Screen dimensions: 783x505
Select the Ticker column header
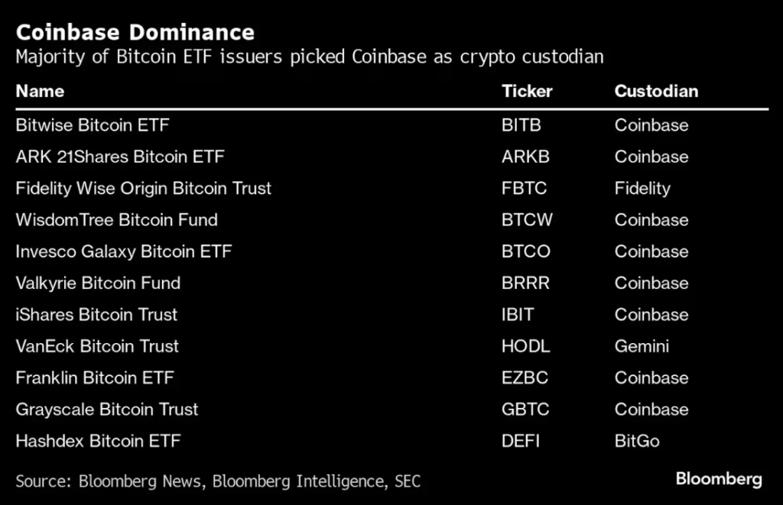(x=527, y=92)
